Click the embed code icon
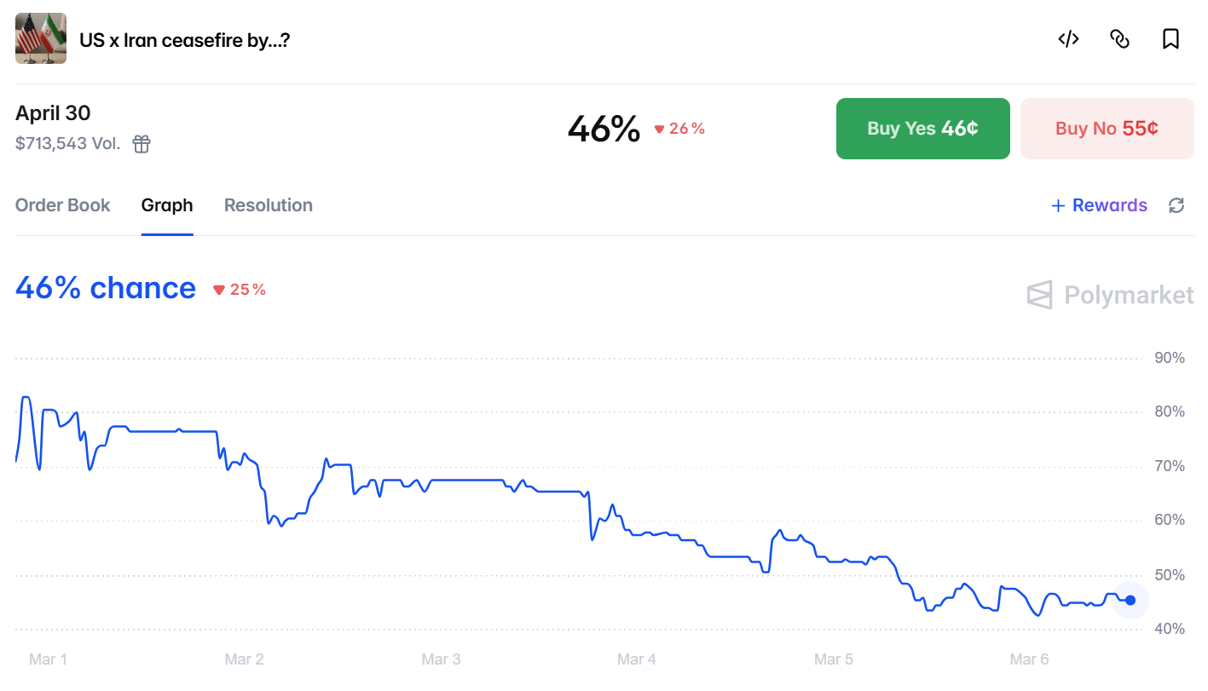Image resolution: width=1208 pixels, height=691 pixels. click(x=1068, y=38)
